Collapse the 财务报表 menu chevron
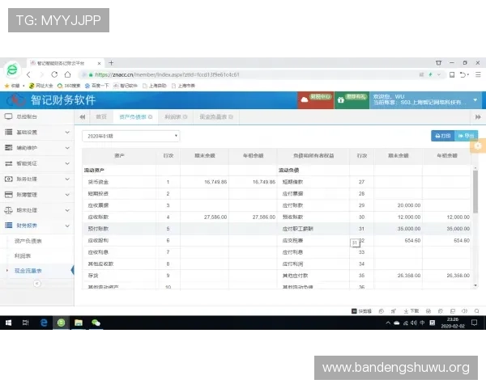This screenshot has width=486, height=388. tap(67, 226)
